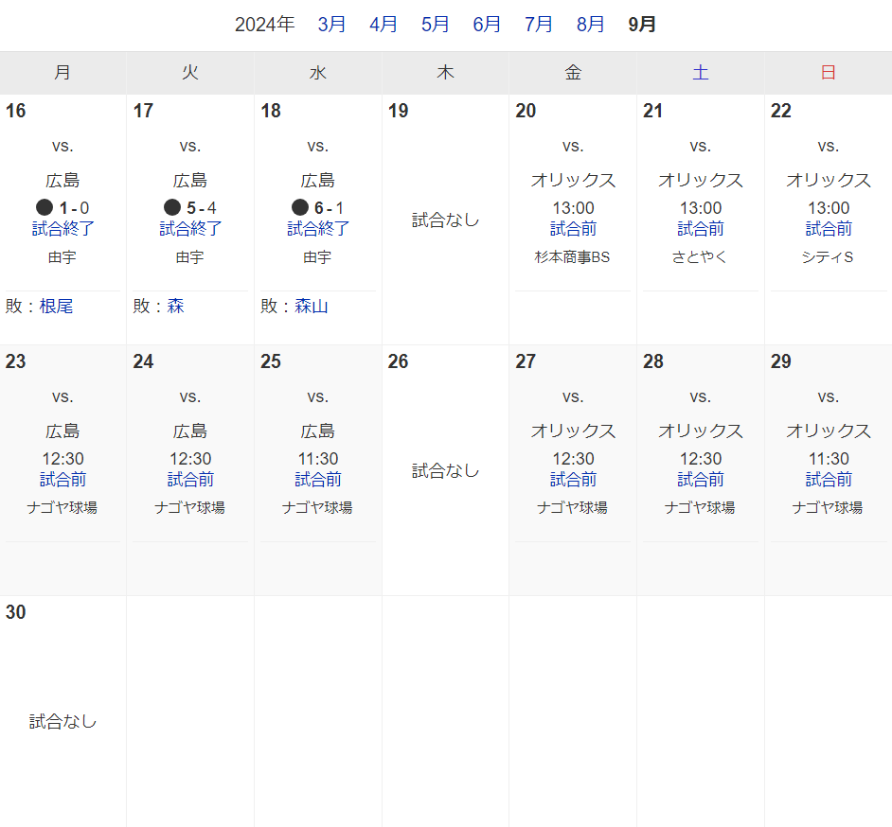Click venue ナゴヤ球場 on September 24
Screen dimensions: 892x827
pyautogui.click(x=190, y=507)
